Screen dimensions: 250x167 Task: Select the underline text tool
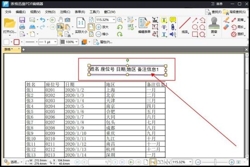[x=164, y=34]
